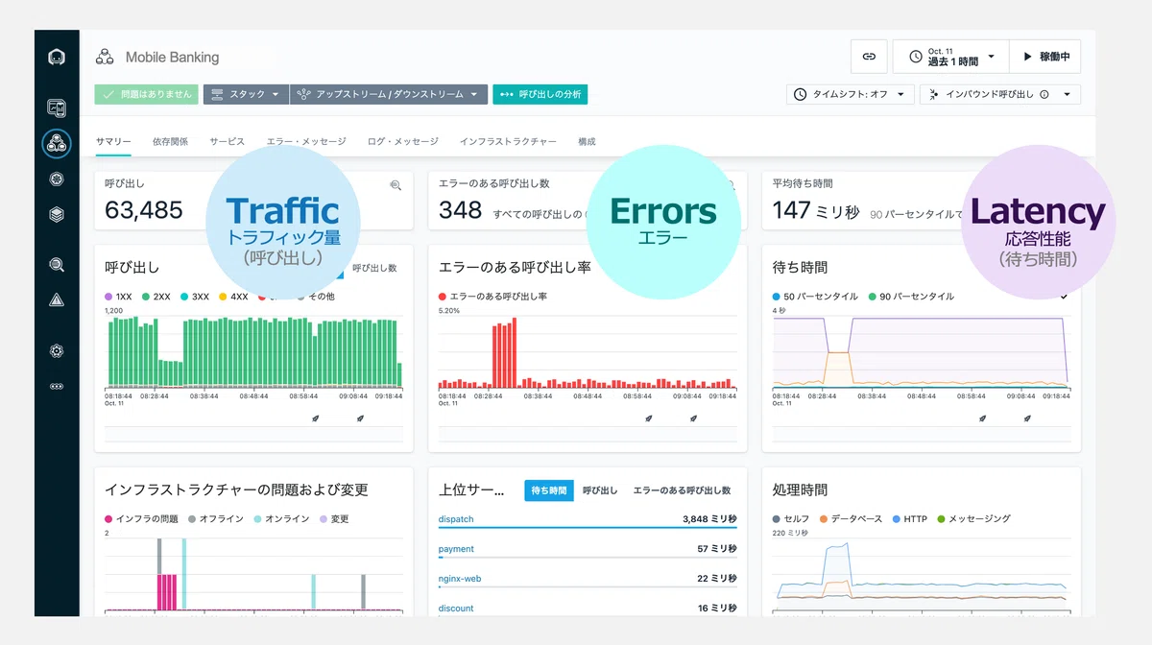Screen dimensions: 1152x645
Task: Open the Events warning-triangle sidebar icon
Action: [57, 300]
